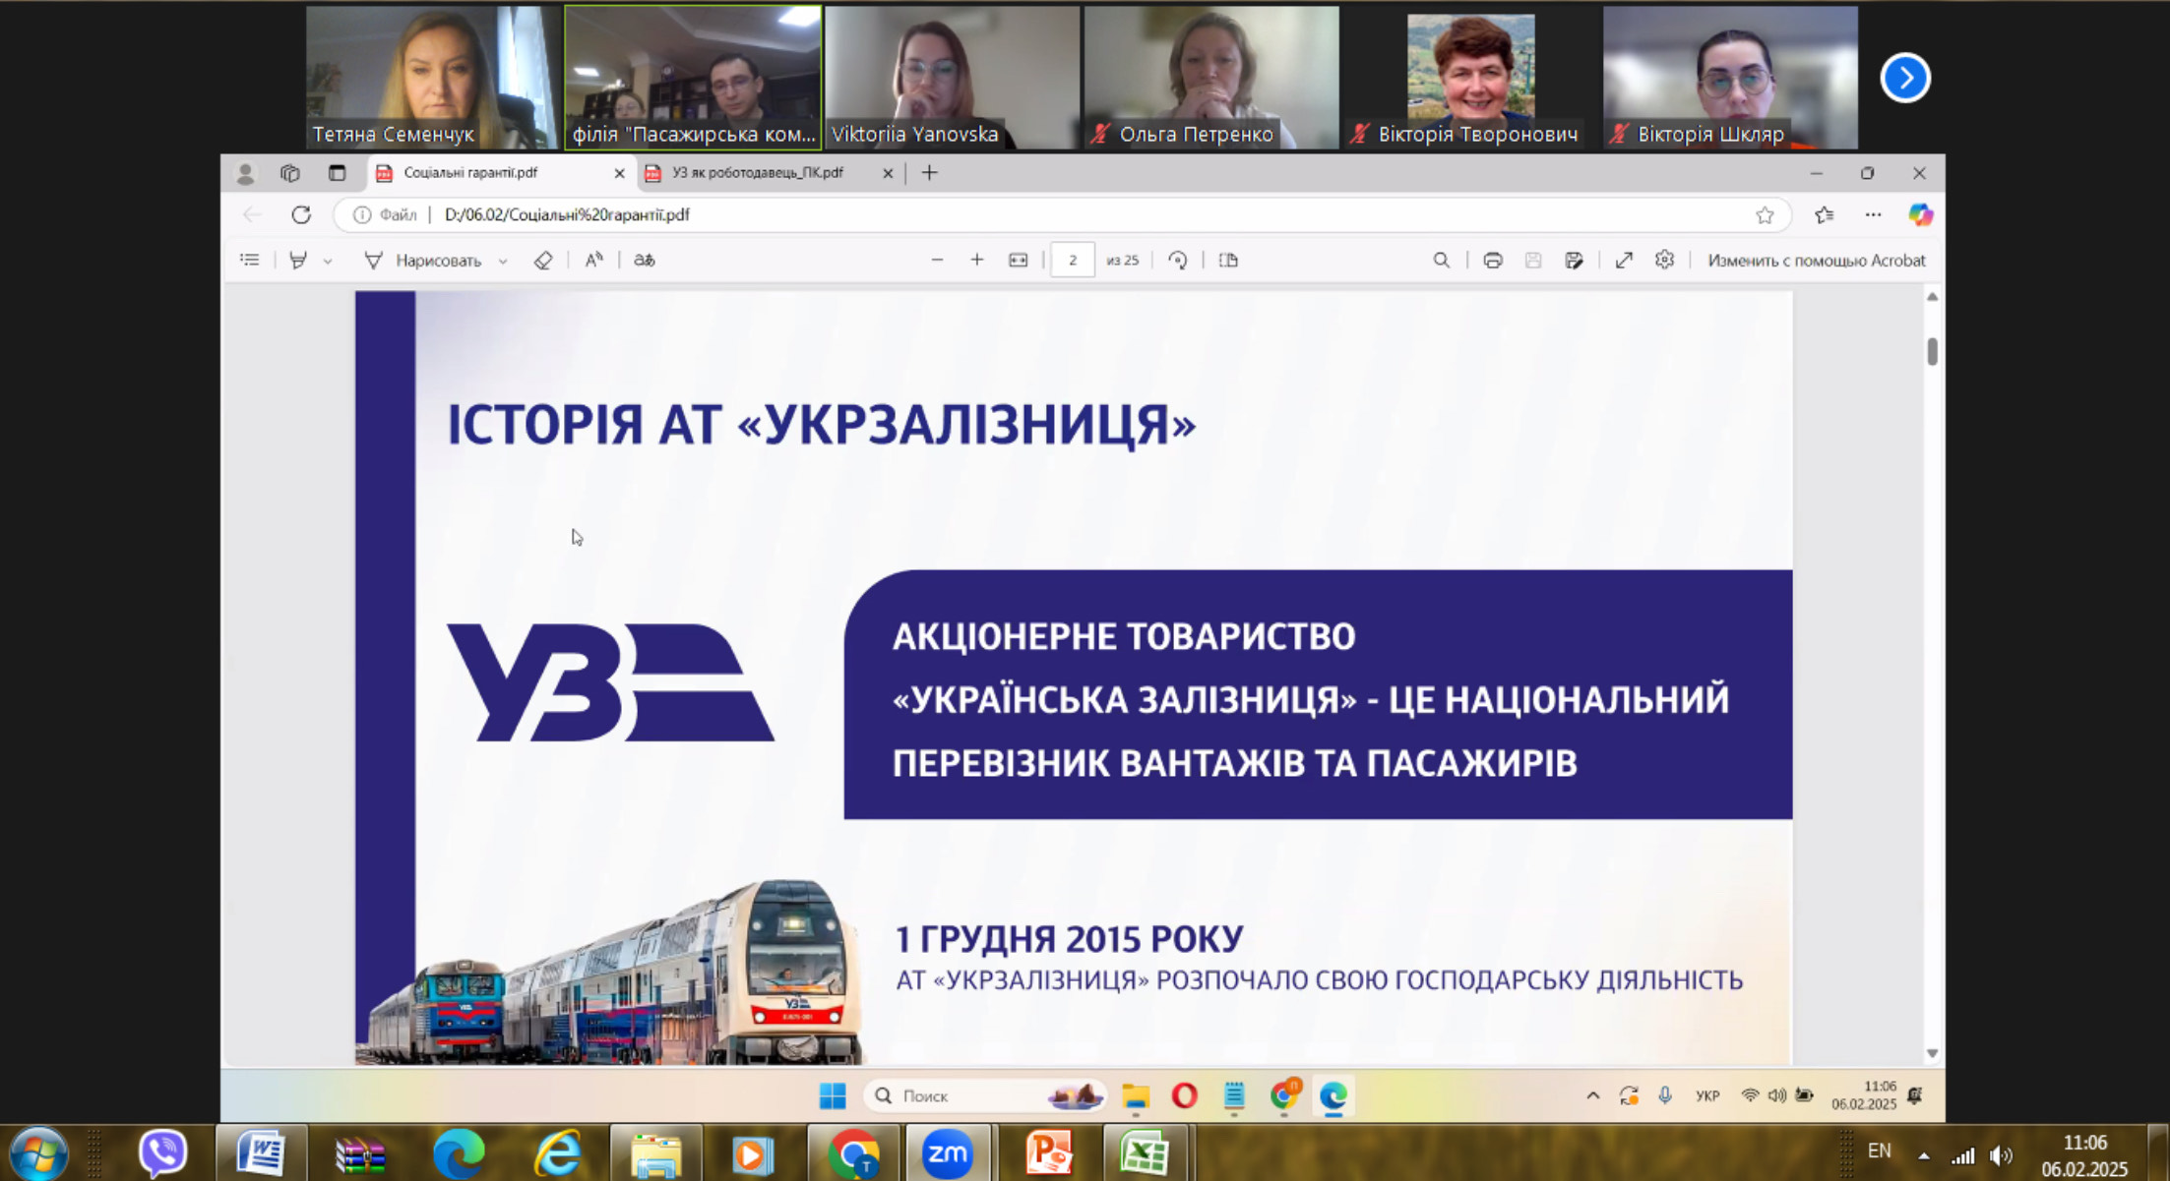Expand highlight color options arrow

click(328, 262)
